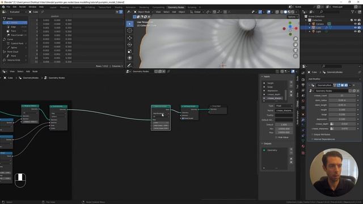Open the Add Modifier dropdown
The image size is (363, 204).
pyautogui.click(x=334, y=79)
